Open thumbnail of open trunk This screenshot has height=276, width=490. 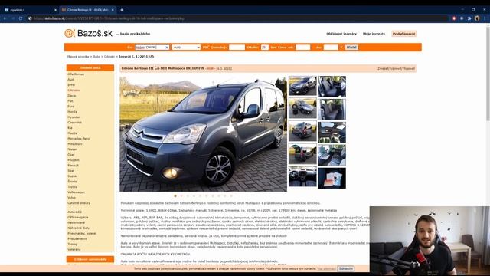coord(302,155)
